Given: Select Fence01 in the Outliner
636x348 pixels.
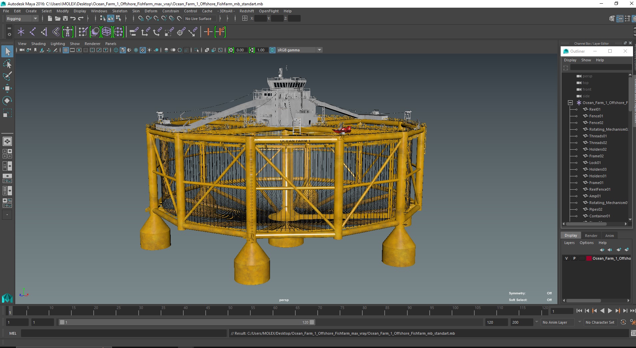Looking at the screenshot, I should coord(596,116).
